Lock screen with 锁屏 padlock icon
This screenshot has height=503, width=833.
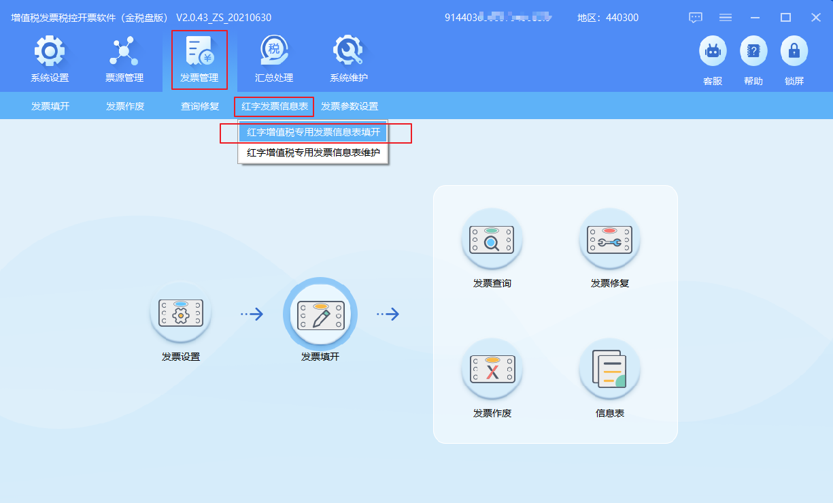pyautogui.click(x=794, y=51)
